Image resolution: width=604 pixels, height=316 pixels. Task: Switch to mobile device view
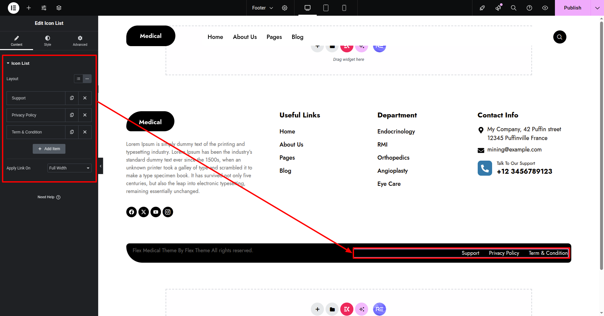pos(344,8)
